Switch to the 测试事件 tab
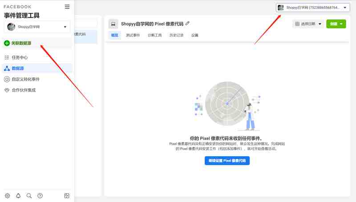Image resolution: width=356 pixels, height=202 pixels. coord(133,35)
